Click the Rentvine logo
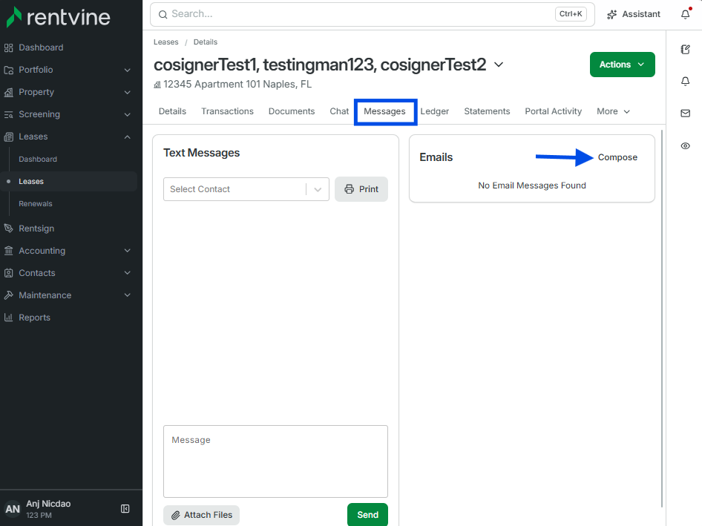 [58, 17]
